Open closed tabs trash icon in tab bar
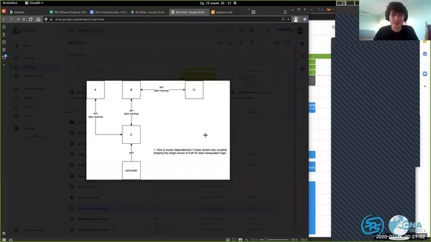Viewport: 431px width, 242px height. 285,12
